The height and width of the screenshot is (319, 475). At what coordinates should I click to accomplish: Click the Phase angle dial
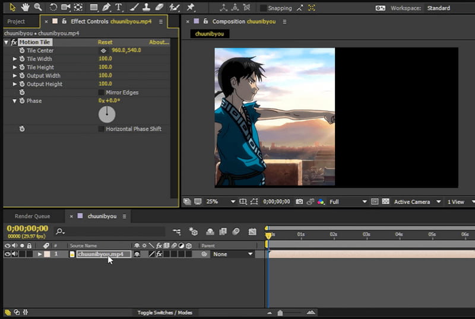(x=107, y=114)
